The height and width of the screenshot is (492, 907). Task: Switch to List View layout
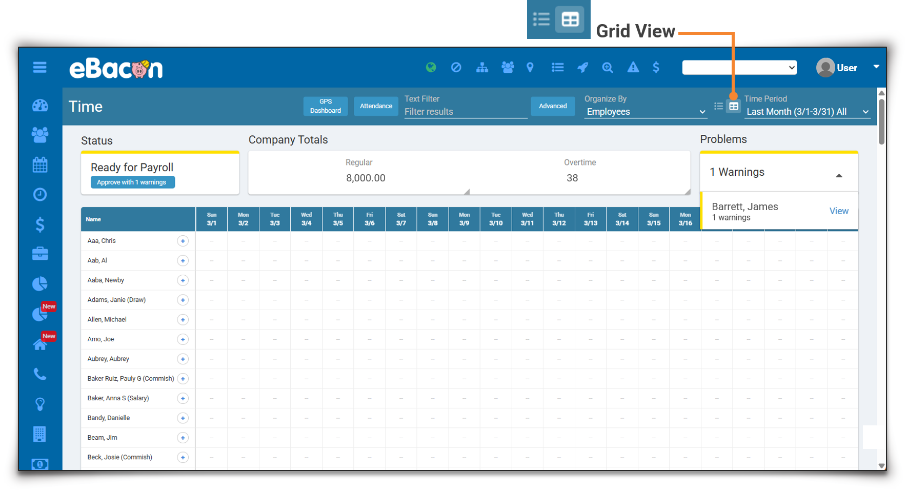(x=718, y=106)
